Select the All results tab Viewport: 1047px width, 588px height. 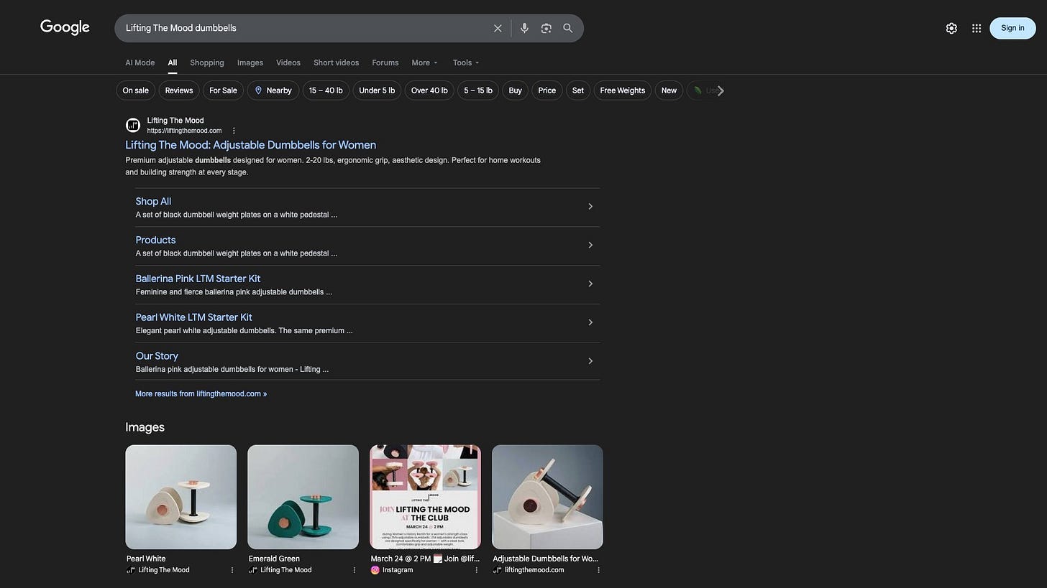(x=173, y=62)
